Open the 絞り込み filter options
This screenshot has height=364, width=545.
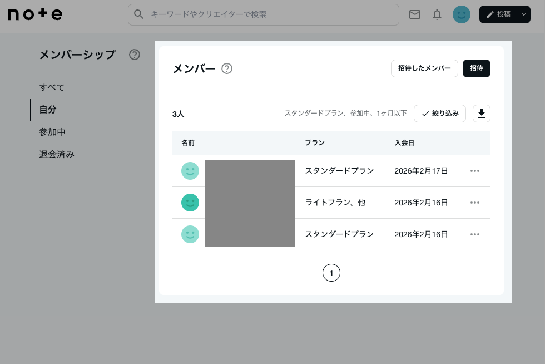pyautogui.click(x=440, y=114)
